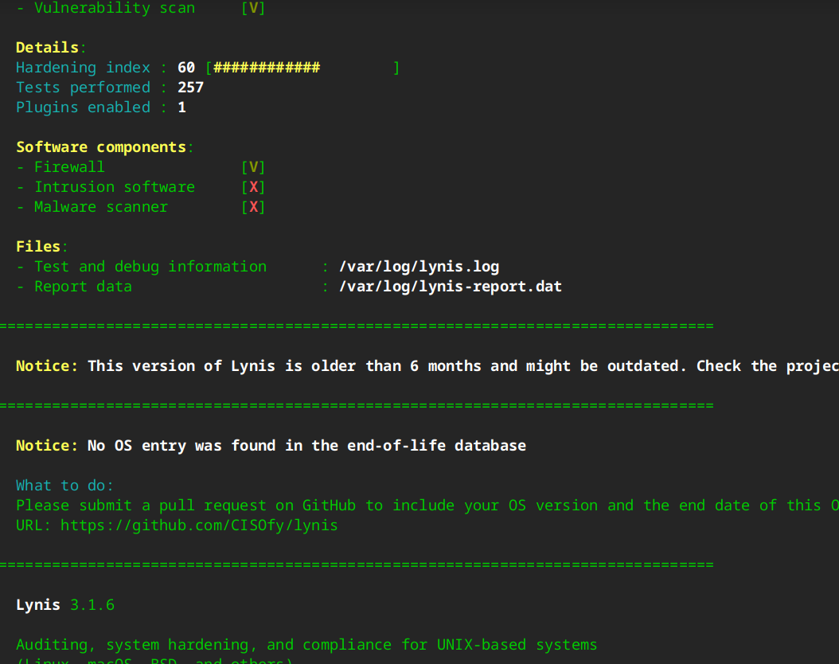The image size is (839, 664).
Task: Select the "What to do:" text
Action: tap(64, 486)
